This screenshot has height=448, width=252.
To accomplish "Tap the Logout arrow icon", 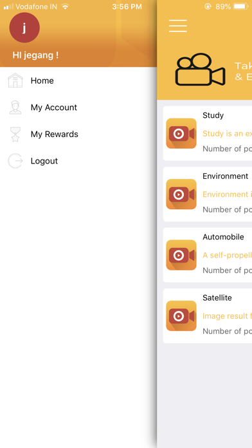I will point(15,161).
